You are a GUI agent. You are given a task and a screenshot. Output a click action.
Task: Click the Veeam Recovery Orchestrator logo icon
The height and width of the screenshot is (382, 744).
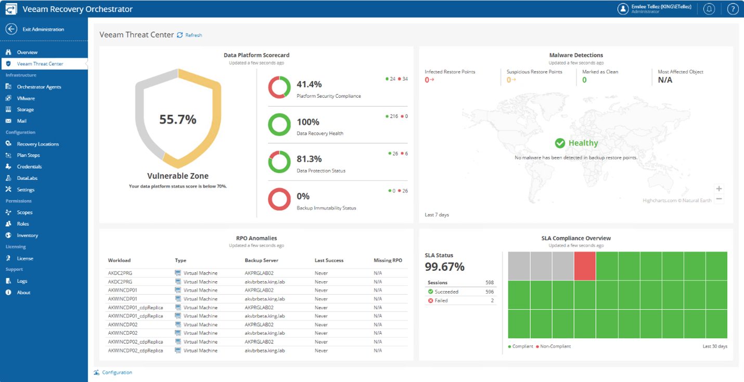coord(10,9)
